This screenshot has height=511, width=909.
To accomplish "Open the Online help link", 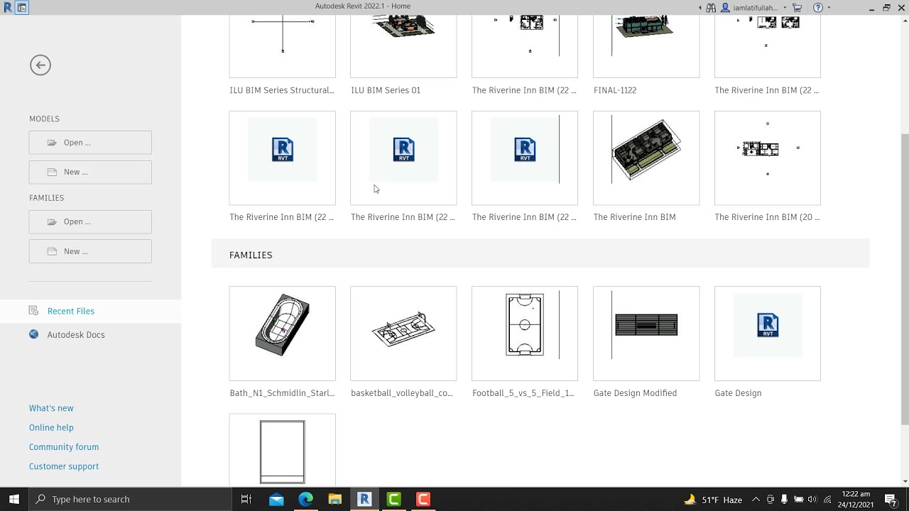I will [x=51, y=427].
